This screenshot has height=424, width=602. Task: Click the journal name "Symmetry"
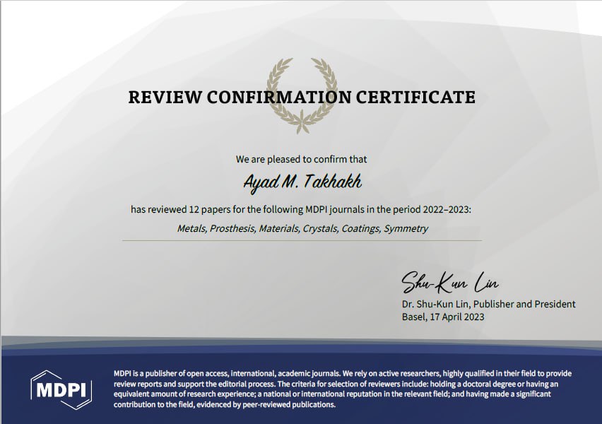[x=406, y=228]
